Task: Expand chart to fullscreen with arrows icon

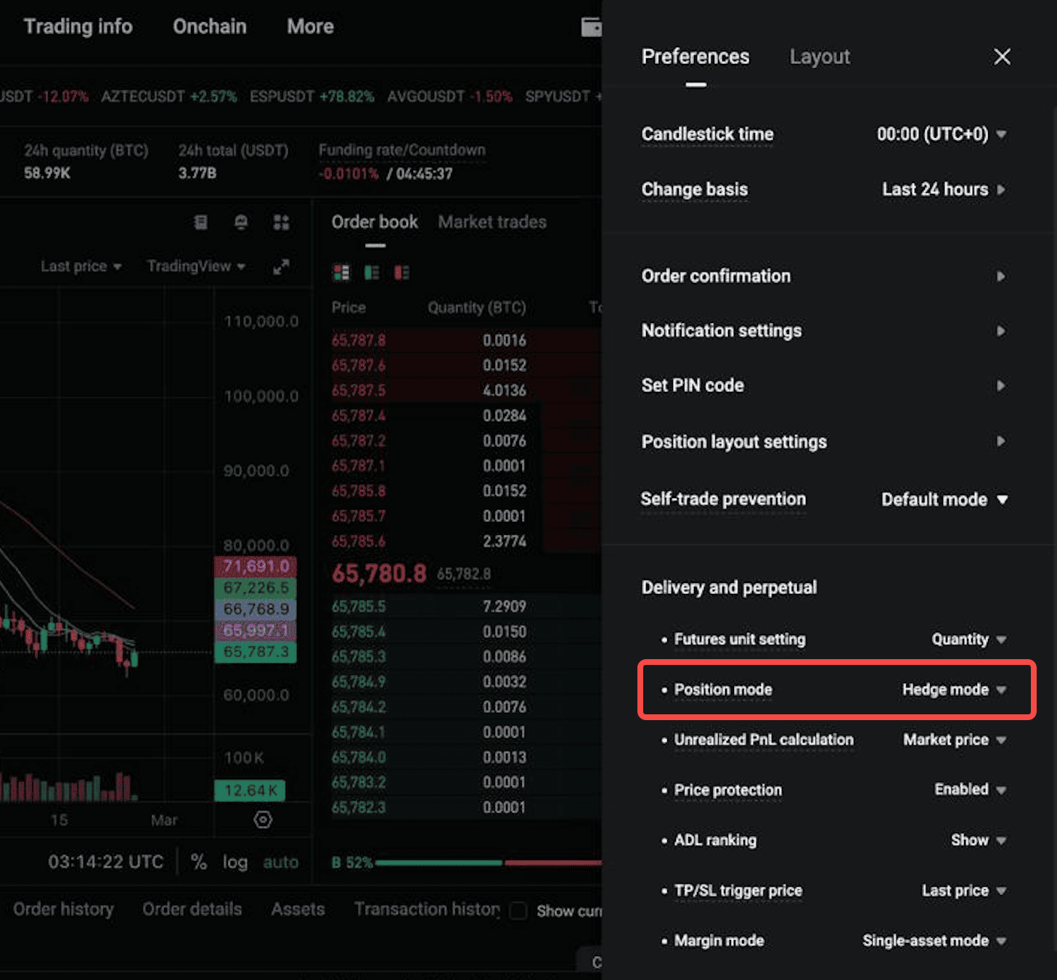Action: click(x=282, y=266)
